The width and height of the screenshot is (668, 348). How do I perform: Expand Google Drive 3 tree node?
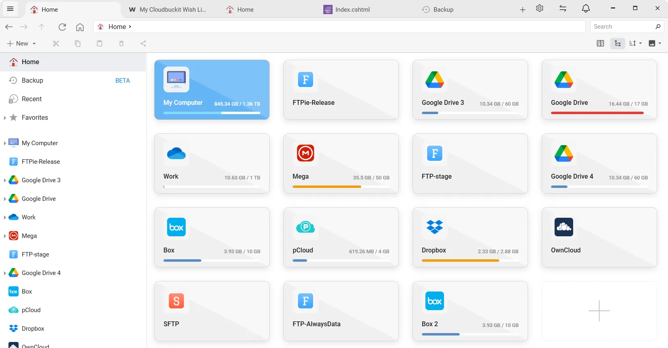point(5,180)
